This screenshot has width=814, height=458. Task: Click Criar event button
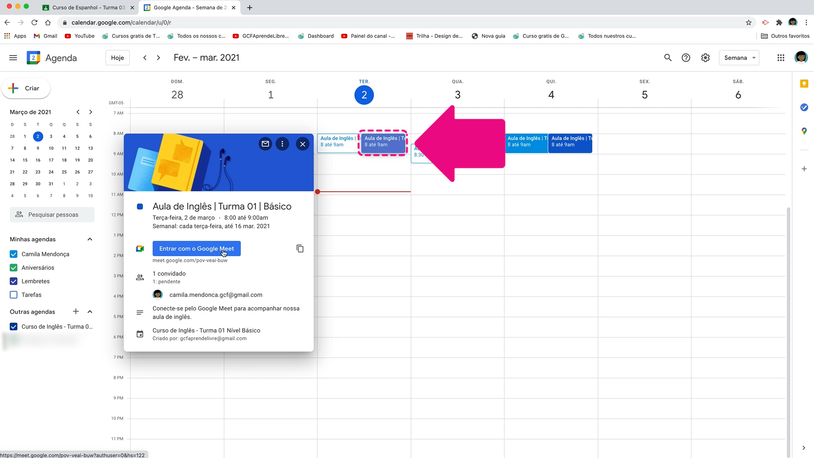click(x=26, y=88)
